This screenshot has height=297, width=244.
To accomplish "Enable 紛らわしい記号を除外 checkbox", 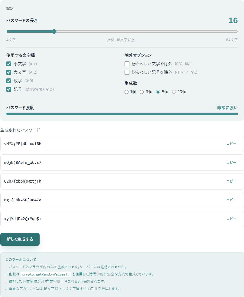I will coord(127,72).
